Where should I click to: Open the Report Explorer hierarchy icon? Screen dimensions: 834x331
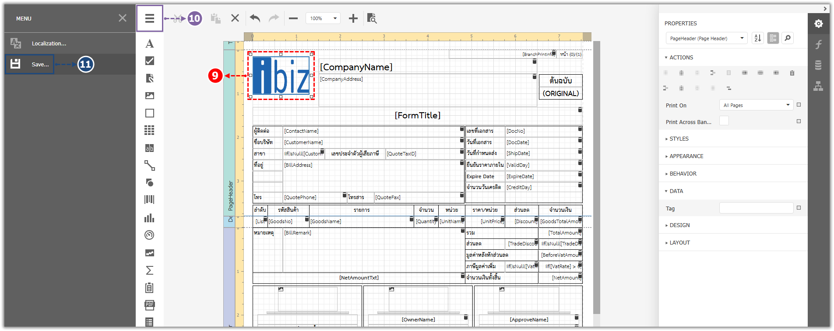(x=818, y=86)
